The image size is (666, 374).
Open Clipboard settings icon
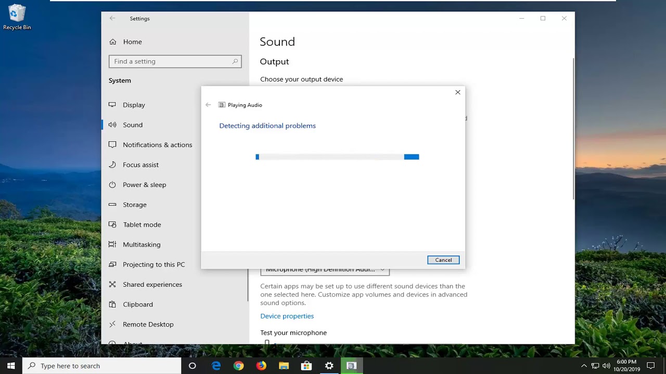[x=112, y=304]
